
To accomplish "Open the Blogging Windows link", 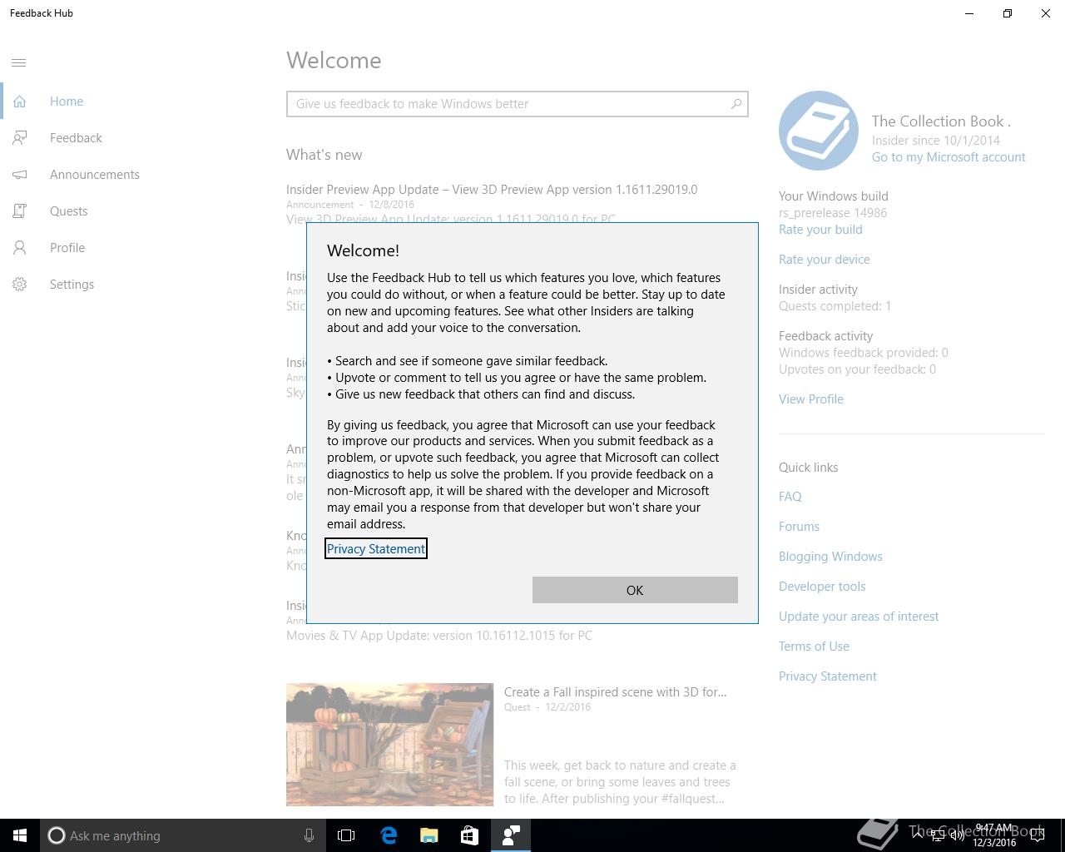I will (x=830, y=557).
